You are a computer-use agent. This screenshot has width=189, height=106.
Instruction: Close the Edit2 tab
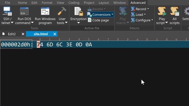click(x=23, y=34)
